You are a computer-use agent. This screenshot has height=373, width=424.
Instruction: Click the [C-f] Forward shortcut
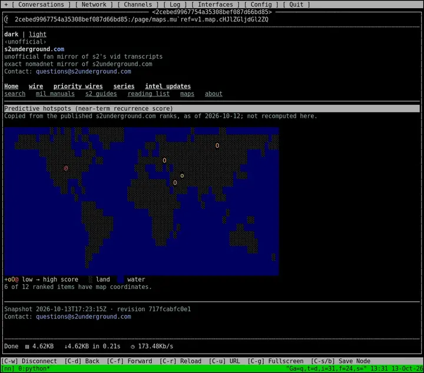pyautogui.click(x=129, y=361)
